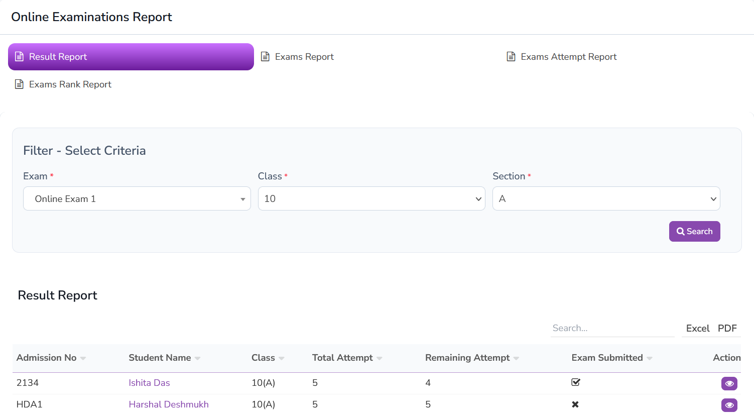This screenshot has width=754, height=415.
Task: Open the Section dropdown set to A
Action: pyautogui.click(x=606, y=198)
